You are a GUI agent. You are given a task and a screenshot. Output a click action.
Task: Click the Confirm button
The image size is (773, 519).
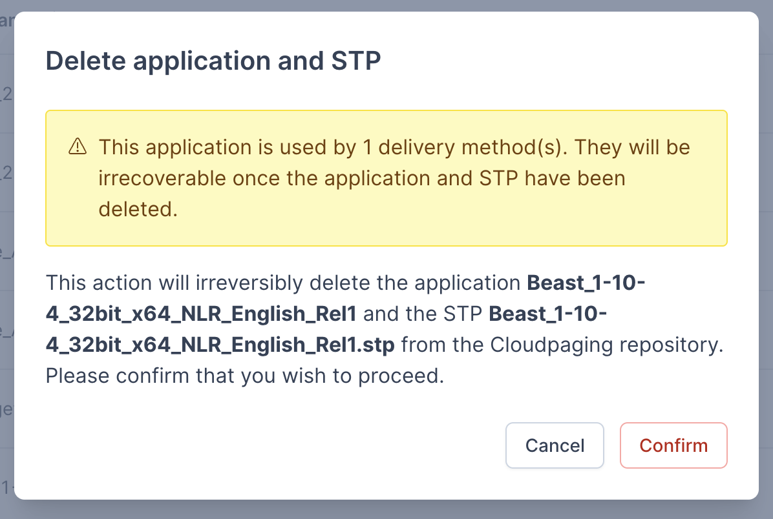673,445
